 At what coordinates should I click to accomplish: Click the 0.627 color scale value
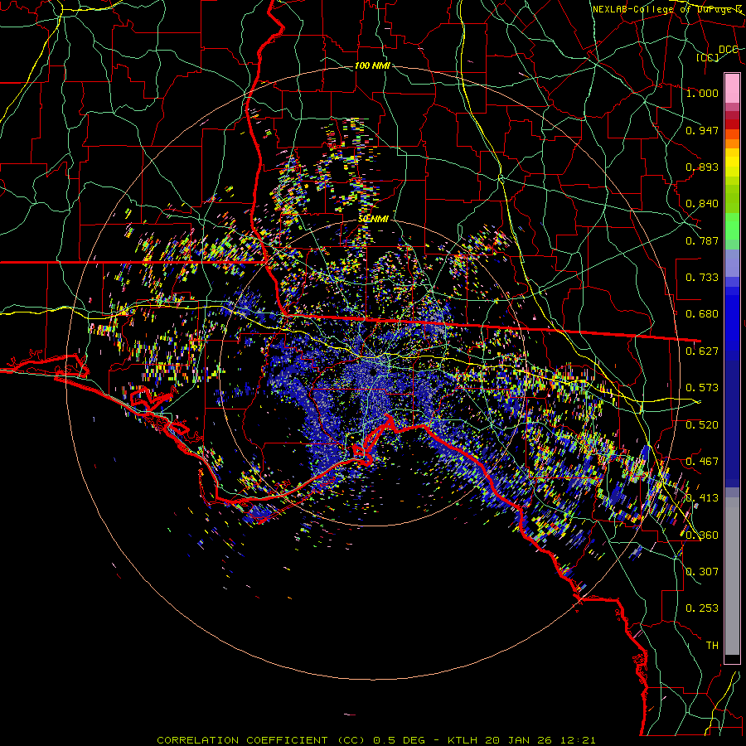(702, 351)
